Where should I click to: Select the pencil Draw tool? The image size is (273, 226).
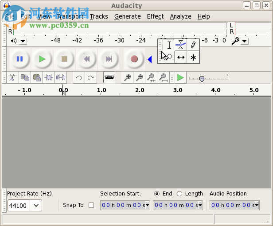pyautogui.click(x=193, y=45)
